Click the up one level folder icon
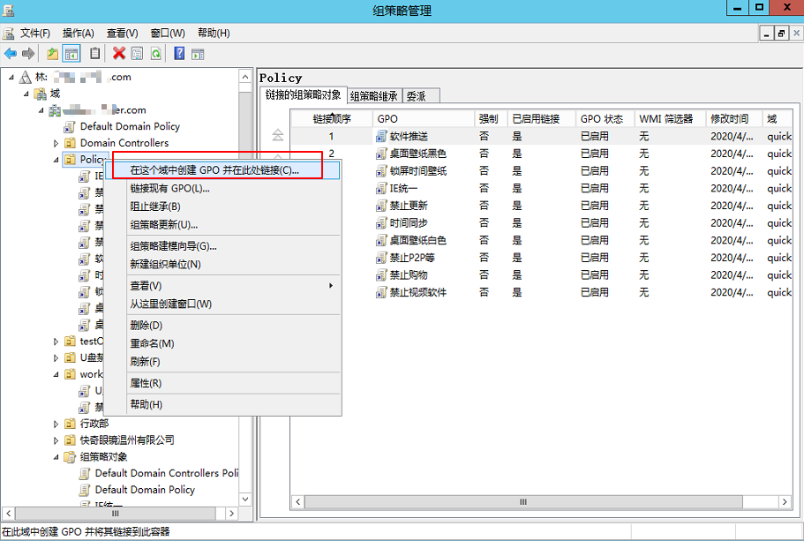Image resolution: width=804 pixels, height=541 pixels. click(53, 54)
